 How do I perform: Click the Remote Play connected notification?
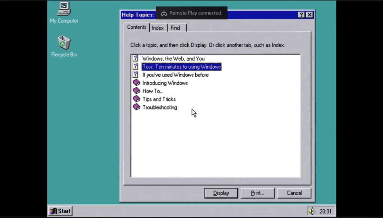[191, 13]
